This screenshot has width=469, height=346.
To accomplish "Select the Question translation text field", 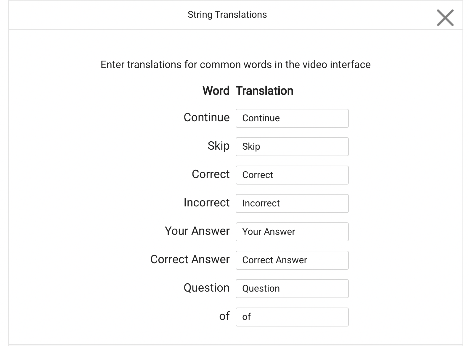I will click(x=292, y=289).
